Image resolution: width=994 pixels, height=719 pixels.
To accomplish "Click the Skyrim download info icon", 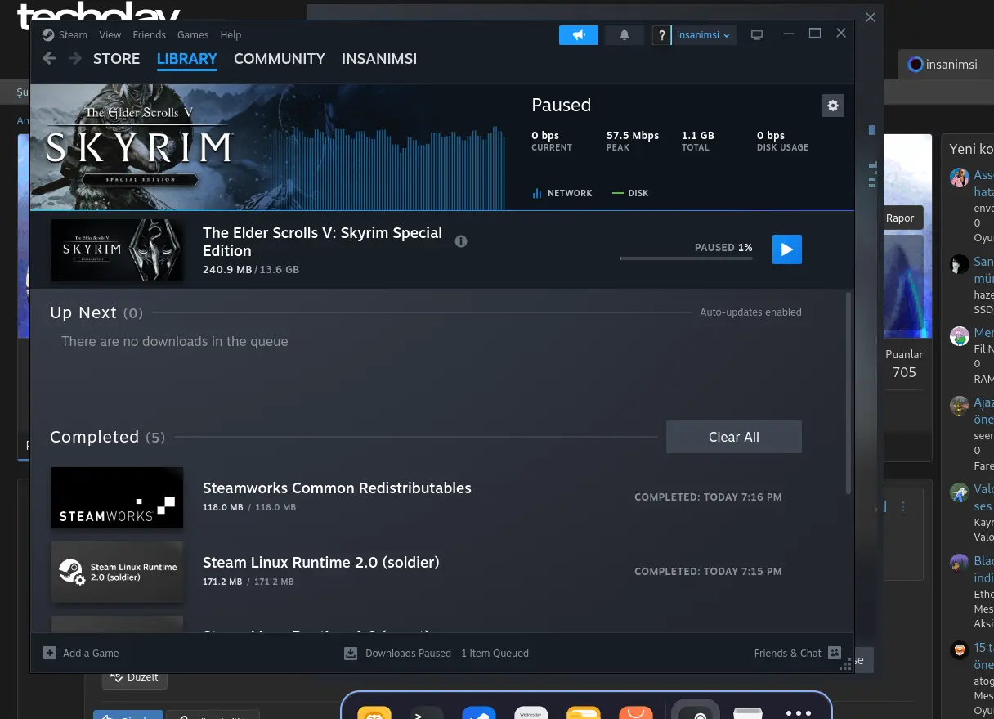I will pyautogui.click(x=461, y=241).
